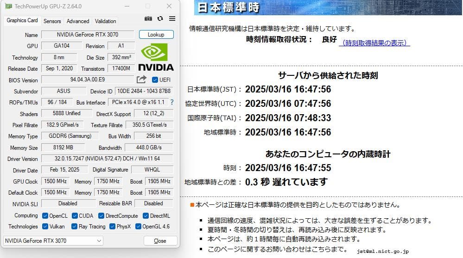Toggle the DirectML checkbox
The image size is (463, 258).
point(146,215)
